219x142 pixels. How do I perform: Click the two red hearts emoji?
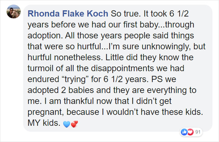(x=74, y=124)
